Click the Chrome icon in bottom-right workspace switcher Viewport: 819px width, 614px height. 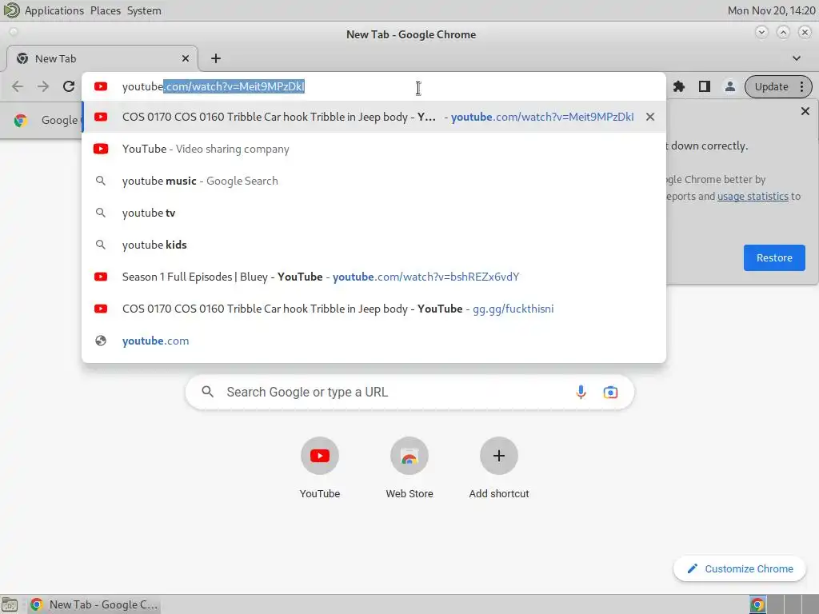[758, 604]
